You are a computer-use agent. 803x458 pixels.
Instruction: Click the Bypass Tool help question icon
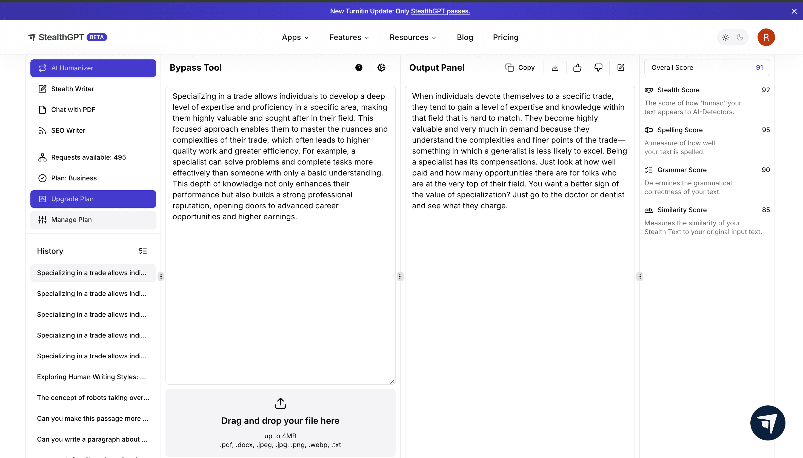click(359, 68)
